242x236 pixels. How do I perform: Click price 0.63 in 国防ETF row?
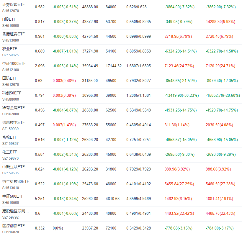pos(39,81)
